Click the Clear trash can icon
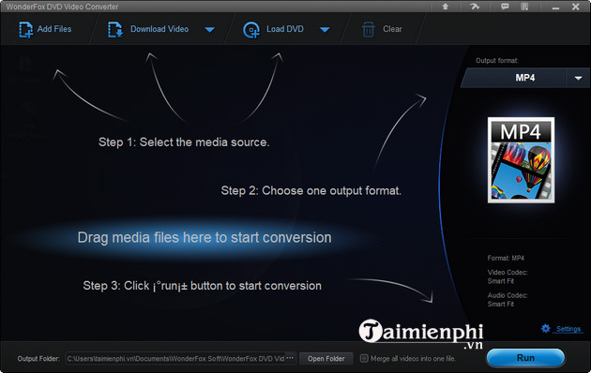Image resolution: width=591 pixels, height=373 pixels. (x=369, y=30)
